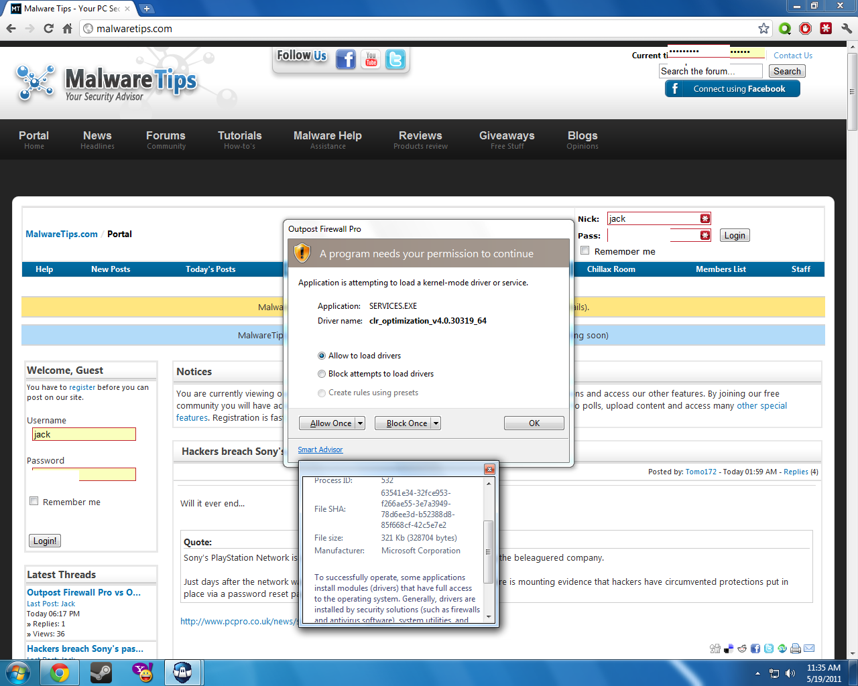Share the post on StumbleUpon
Viewport: 858px width, 686px height.
[782, 648]
